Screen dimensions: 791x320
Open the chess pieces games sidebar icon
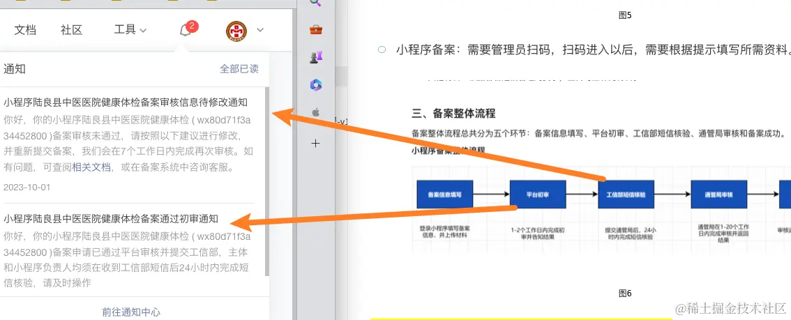(x=316, y=57)
